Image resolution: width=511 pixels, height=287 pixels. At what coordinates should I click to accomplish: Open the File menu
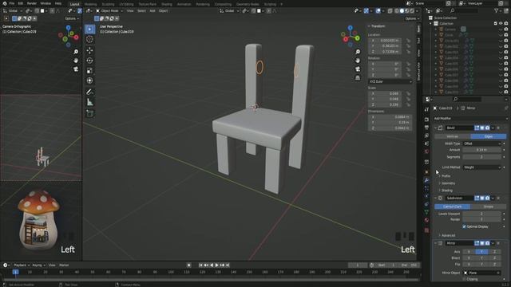[x=12, y=3]
